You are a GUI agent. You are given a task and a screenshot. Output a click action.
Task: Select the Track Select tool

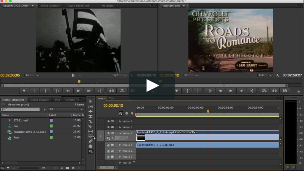point(91,107)
